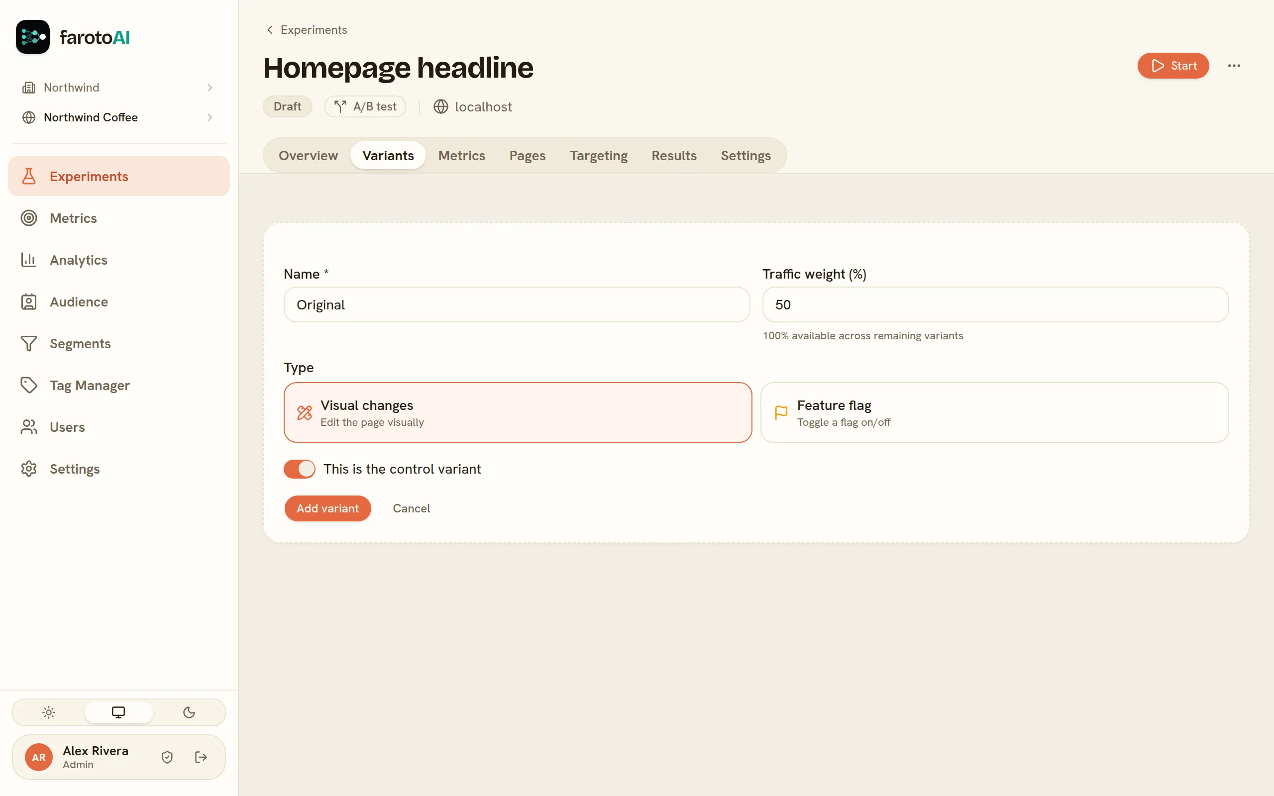Go to the Users page
The height and width of the screenshot is (796, 1274).
(119, 427)
